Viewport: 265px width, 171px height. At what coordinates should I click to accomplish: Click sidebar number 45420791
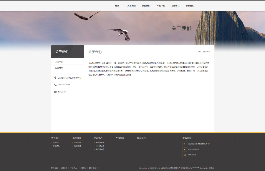coord(62,92)
